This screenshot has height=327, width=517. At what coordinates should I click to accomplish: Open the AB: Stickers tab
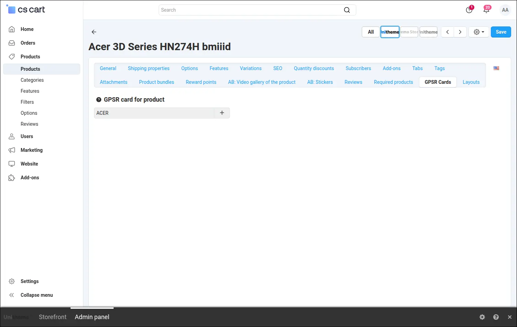pyautogui.click(x=320, y=82)
